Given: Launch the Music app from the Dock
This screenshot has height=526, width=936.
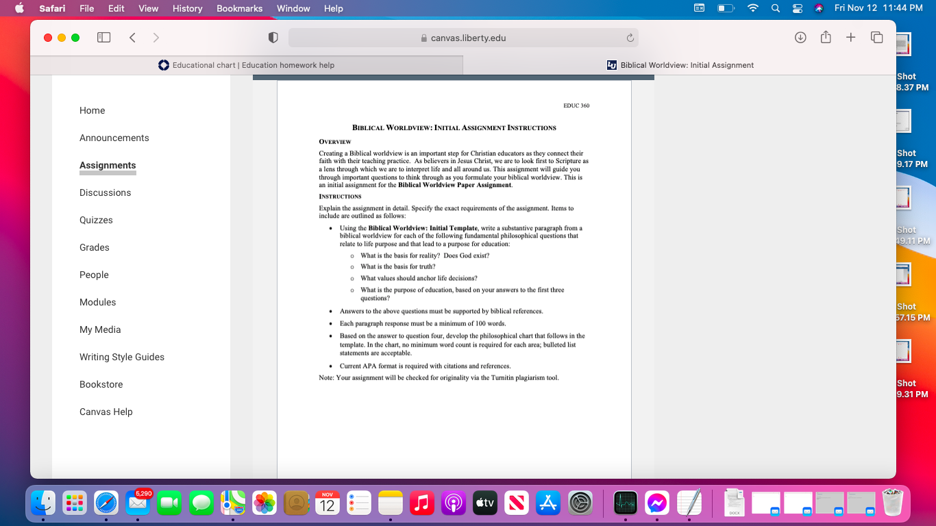Looking at the screenshot, I should click(x=422, y=503).
